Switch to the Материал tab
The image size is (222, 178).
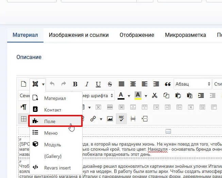point(25,35)
